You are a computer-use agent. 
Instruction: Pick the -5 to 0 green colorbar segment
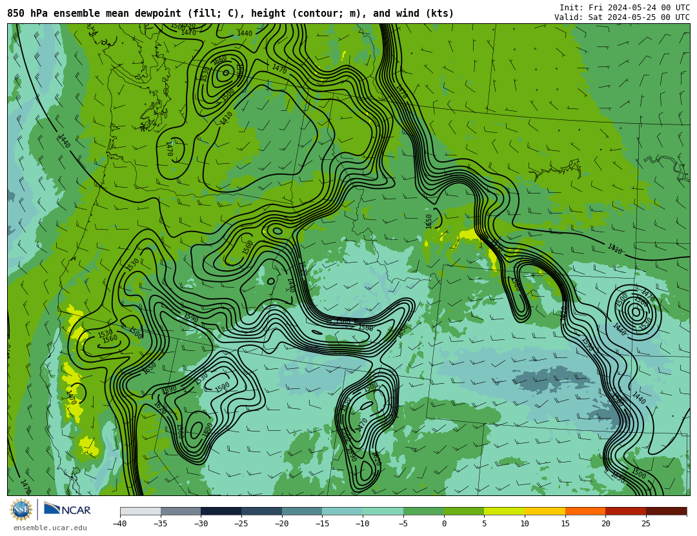423,511
